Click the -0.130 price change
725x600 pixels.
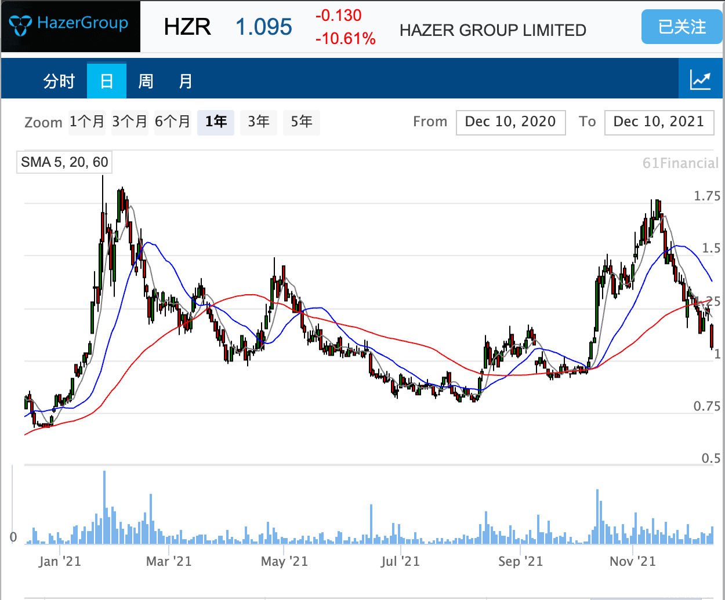point(339,16)
